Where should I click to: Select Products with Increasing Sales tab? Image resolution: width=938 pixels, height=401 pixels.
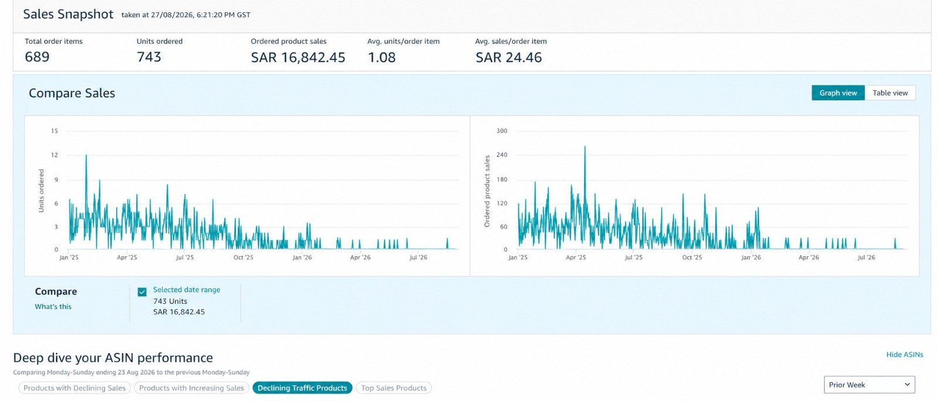pyautogui.click(x=191, y=388)
